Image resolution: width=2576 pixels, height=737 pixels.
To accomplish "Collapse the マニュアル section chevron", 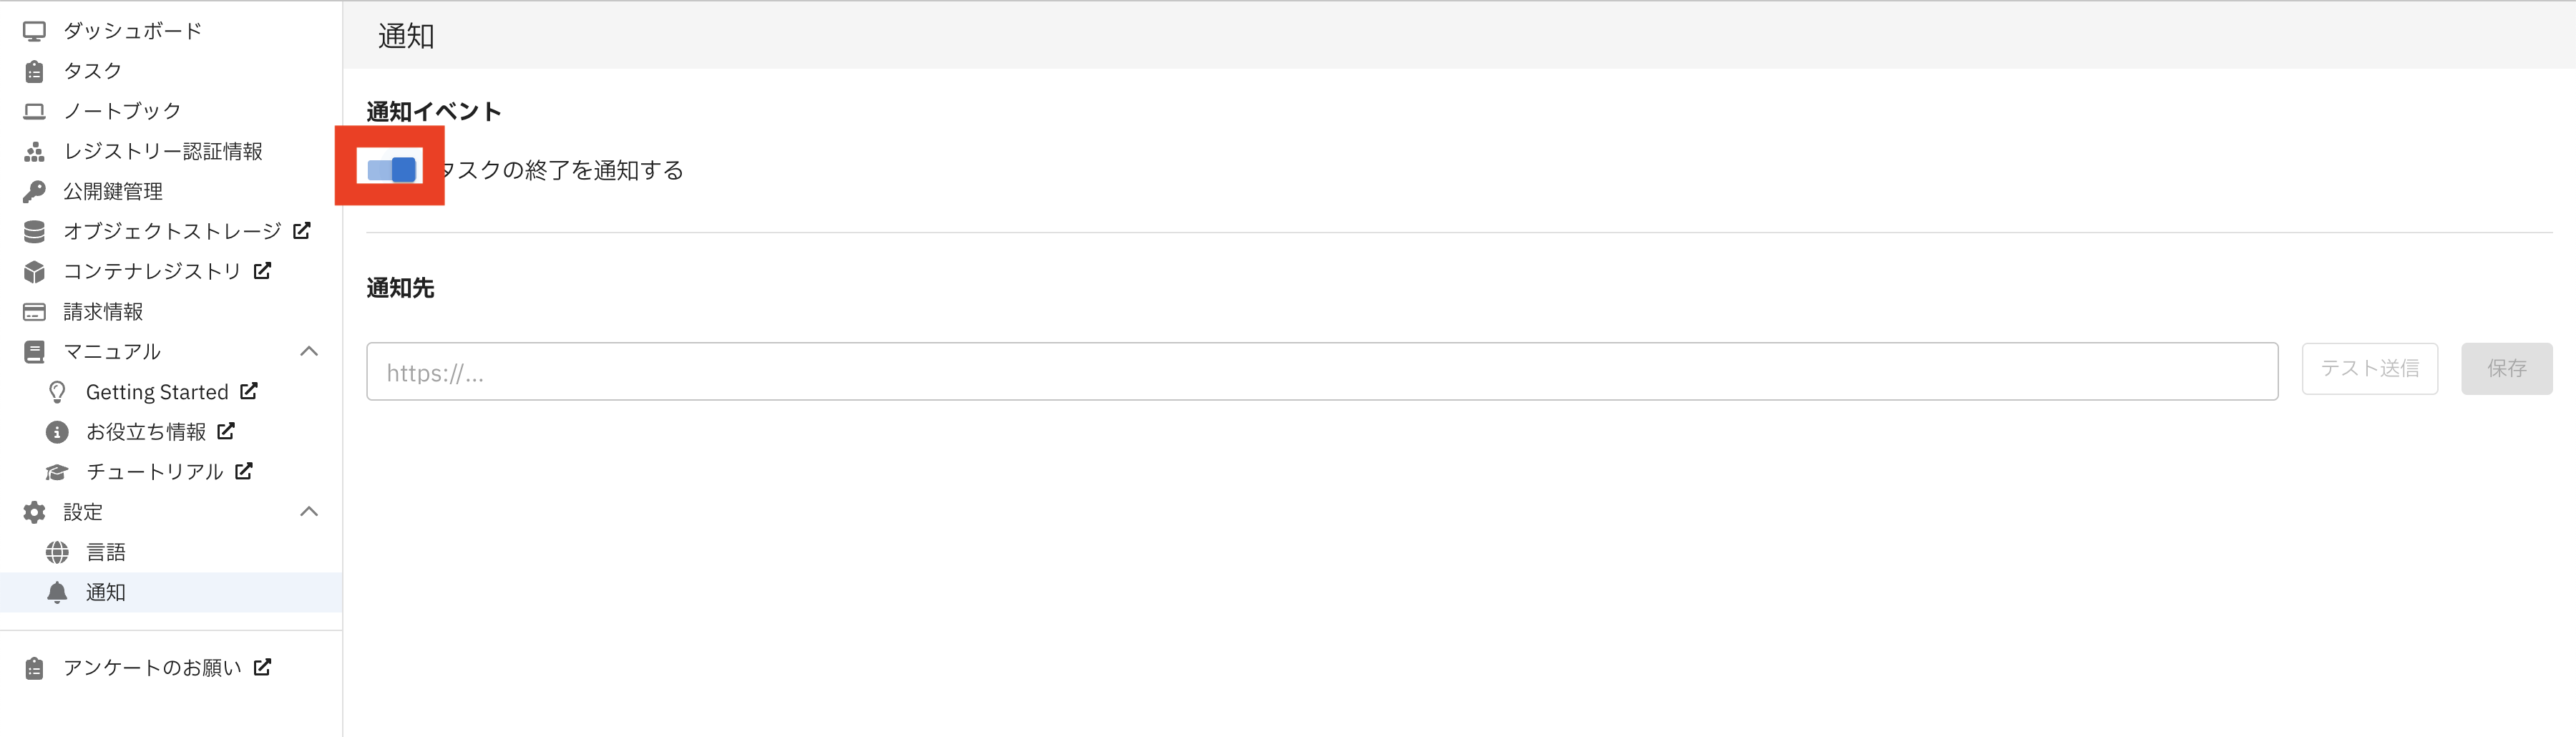I will point(309,351).
